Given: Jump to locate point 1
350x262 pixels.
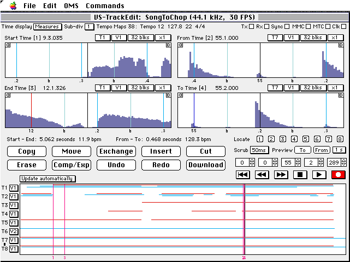Looking at the screenshot, I should (x=259, y=139).
